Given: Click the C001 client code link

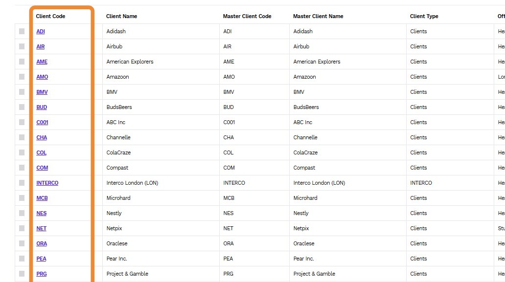Looking at the screenshot, I should click(42, 122).
